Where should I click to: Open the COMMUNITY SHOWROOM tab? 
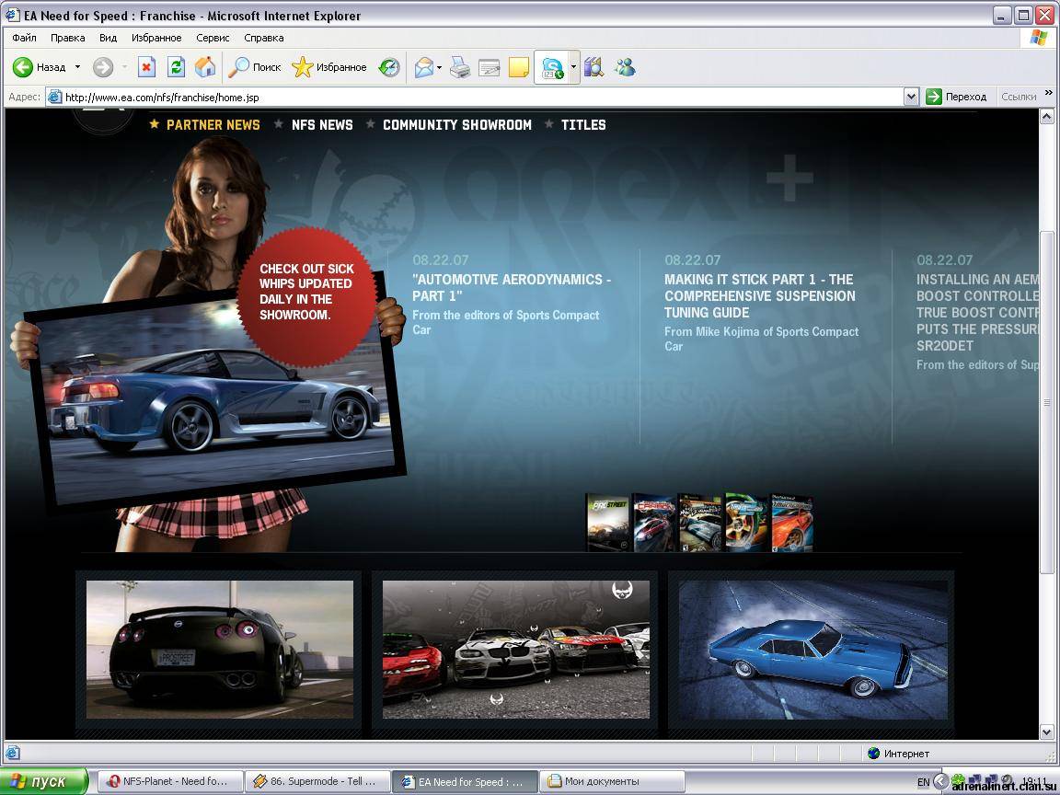457,125
